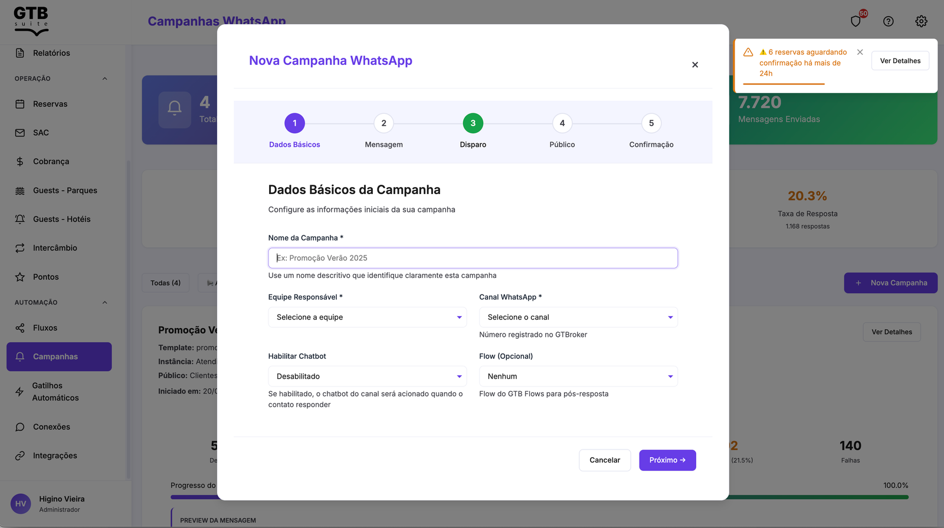Expand the Equipe Responsável dropdown
Viewport: 944px width, 528px height.
[x=367, y=317]
